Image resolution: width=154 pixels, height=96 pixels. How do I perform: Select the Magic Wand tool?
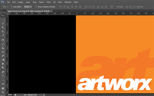click(x=3, y=28)
